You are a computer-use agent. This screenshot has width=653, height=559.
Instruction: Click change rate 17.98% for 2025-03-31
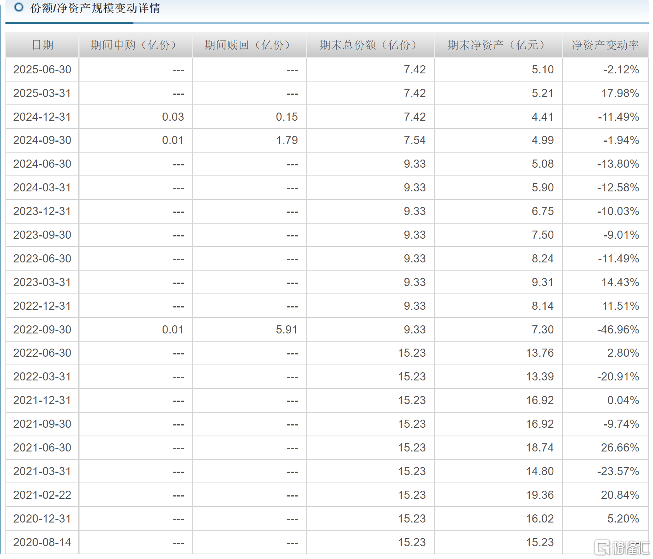tap(620, 93)
